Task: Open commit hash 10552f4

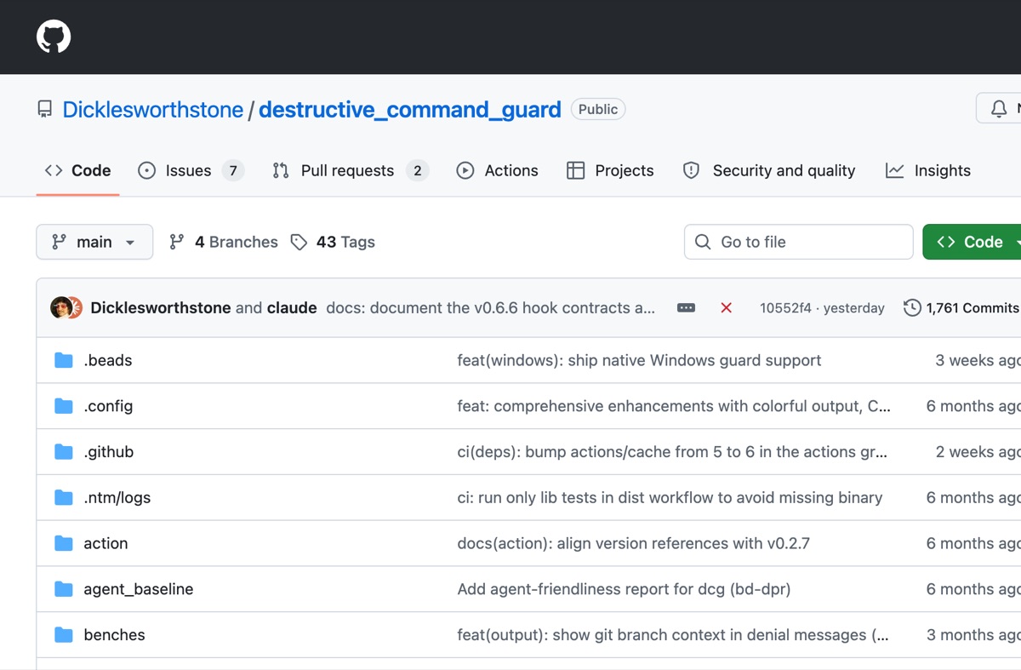Action: [x=785, y=308]
